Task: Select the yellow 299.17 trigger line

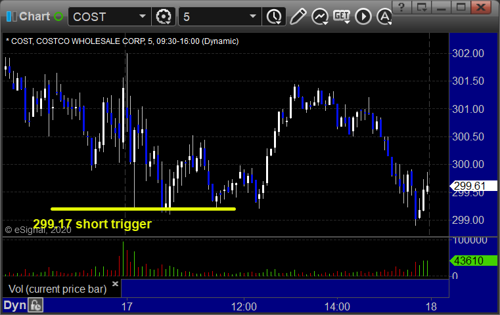Action: (143, 209)
